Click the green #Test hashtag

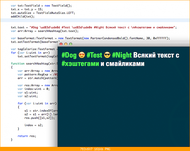click(x=94, y=55)
